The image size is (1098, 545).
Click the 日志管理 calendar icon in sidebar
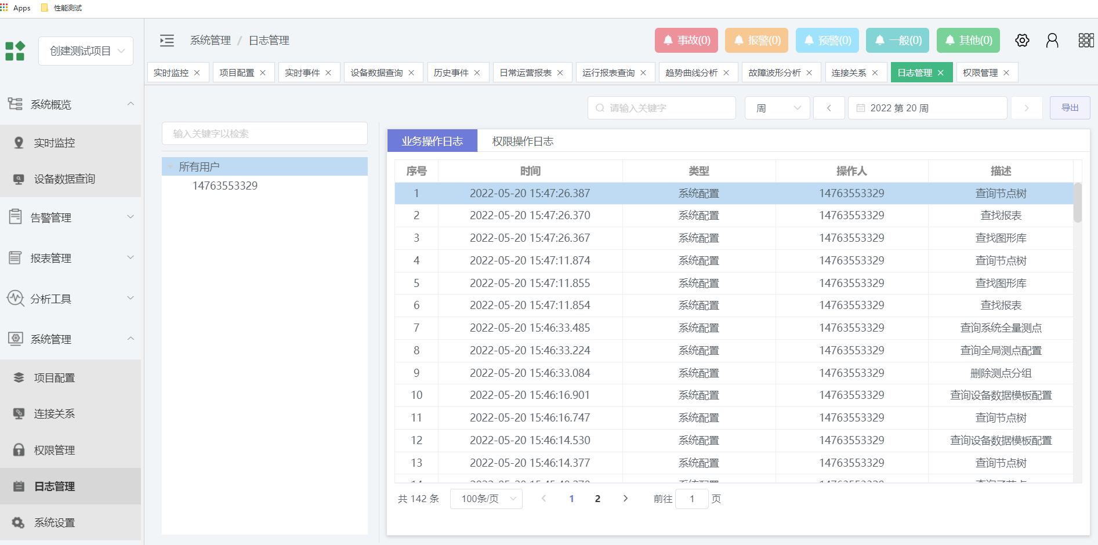coord(19,486)
